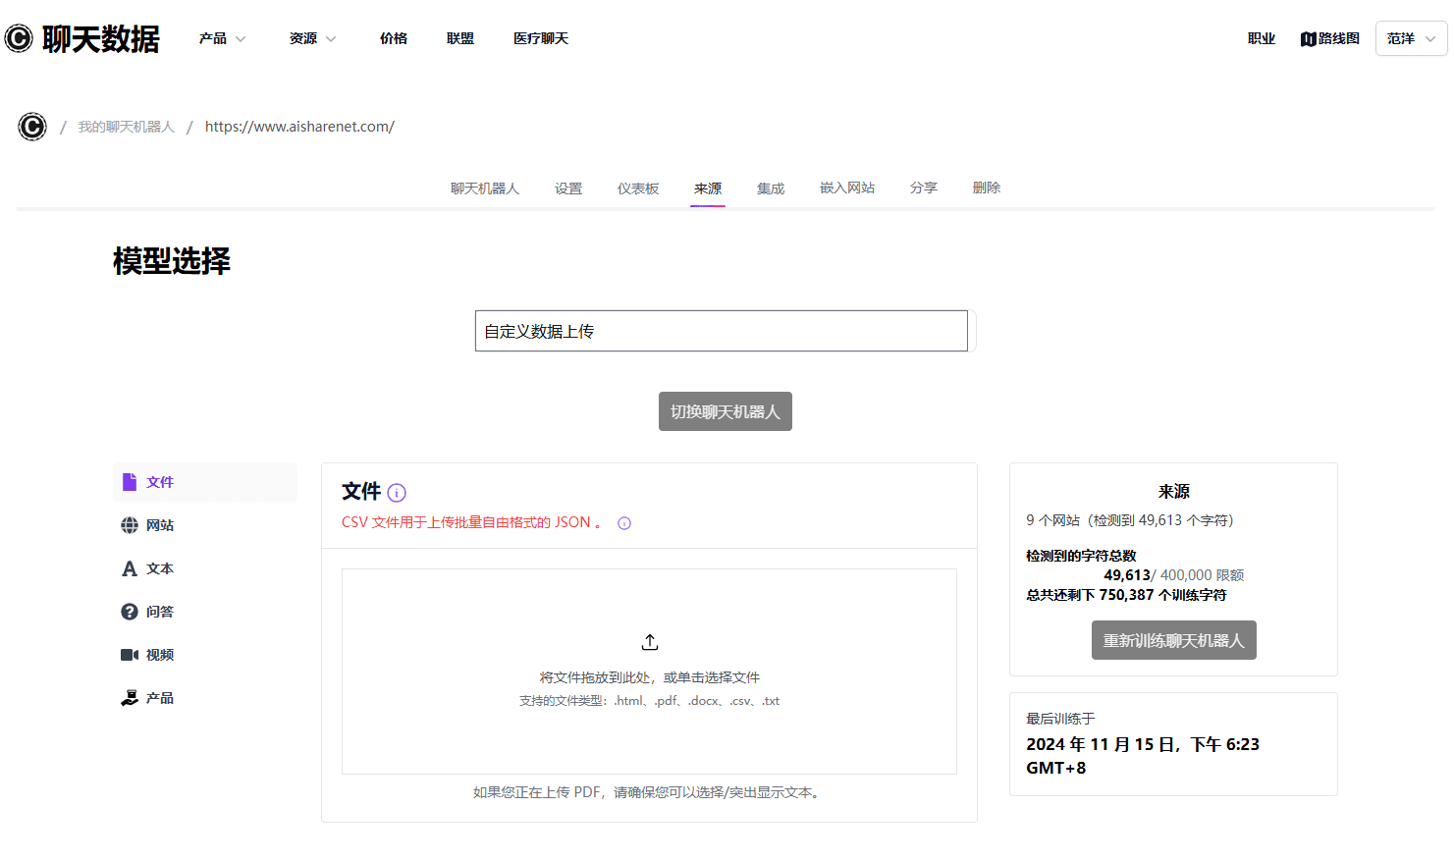Click the 49,613/ 400,000 限额 value

click(x=1174, y=575)
